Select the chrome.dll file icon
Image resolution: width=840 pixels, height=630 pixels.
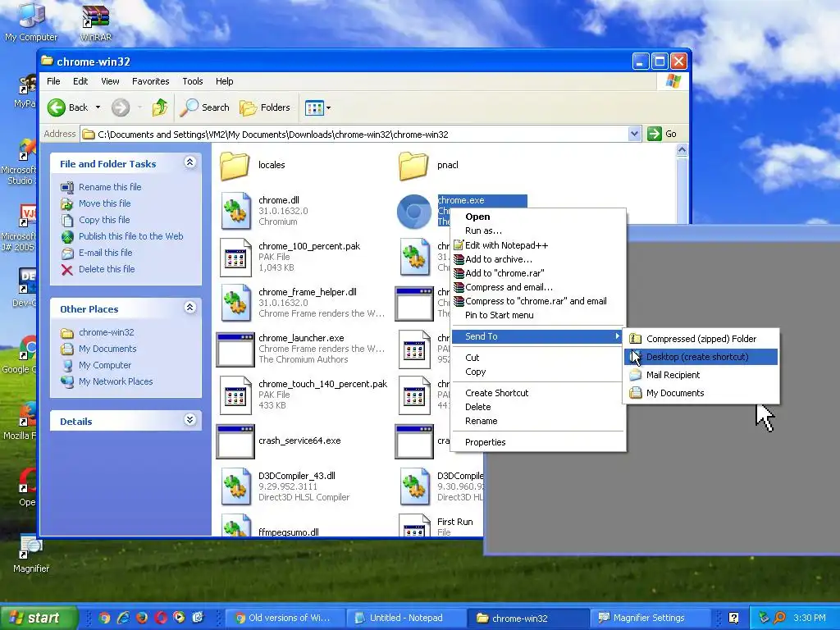click(x=235, y=211)
